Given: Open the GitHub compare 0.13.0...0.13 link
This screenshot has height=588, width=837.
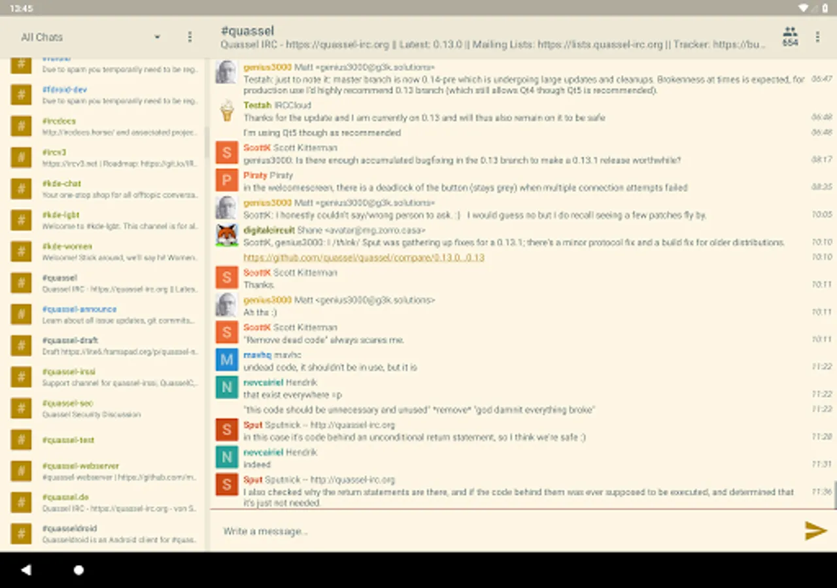Looking at the screenshot, I should coord(364,257).
